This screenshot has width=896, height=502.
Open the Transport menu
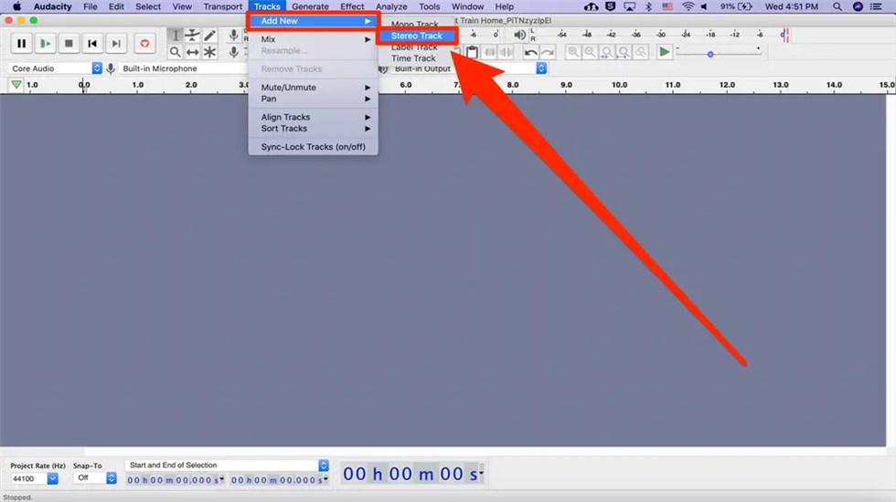222,7
